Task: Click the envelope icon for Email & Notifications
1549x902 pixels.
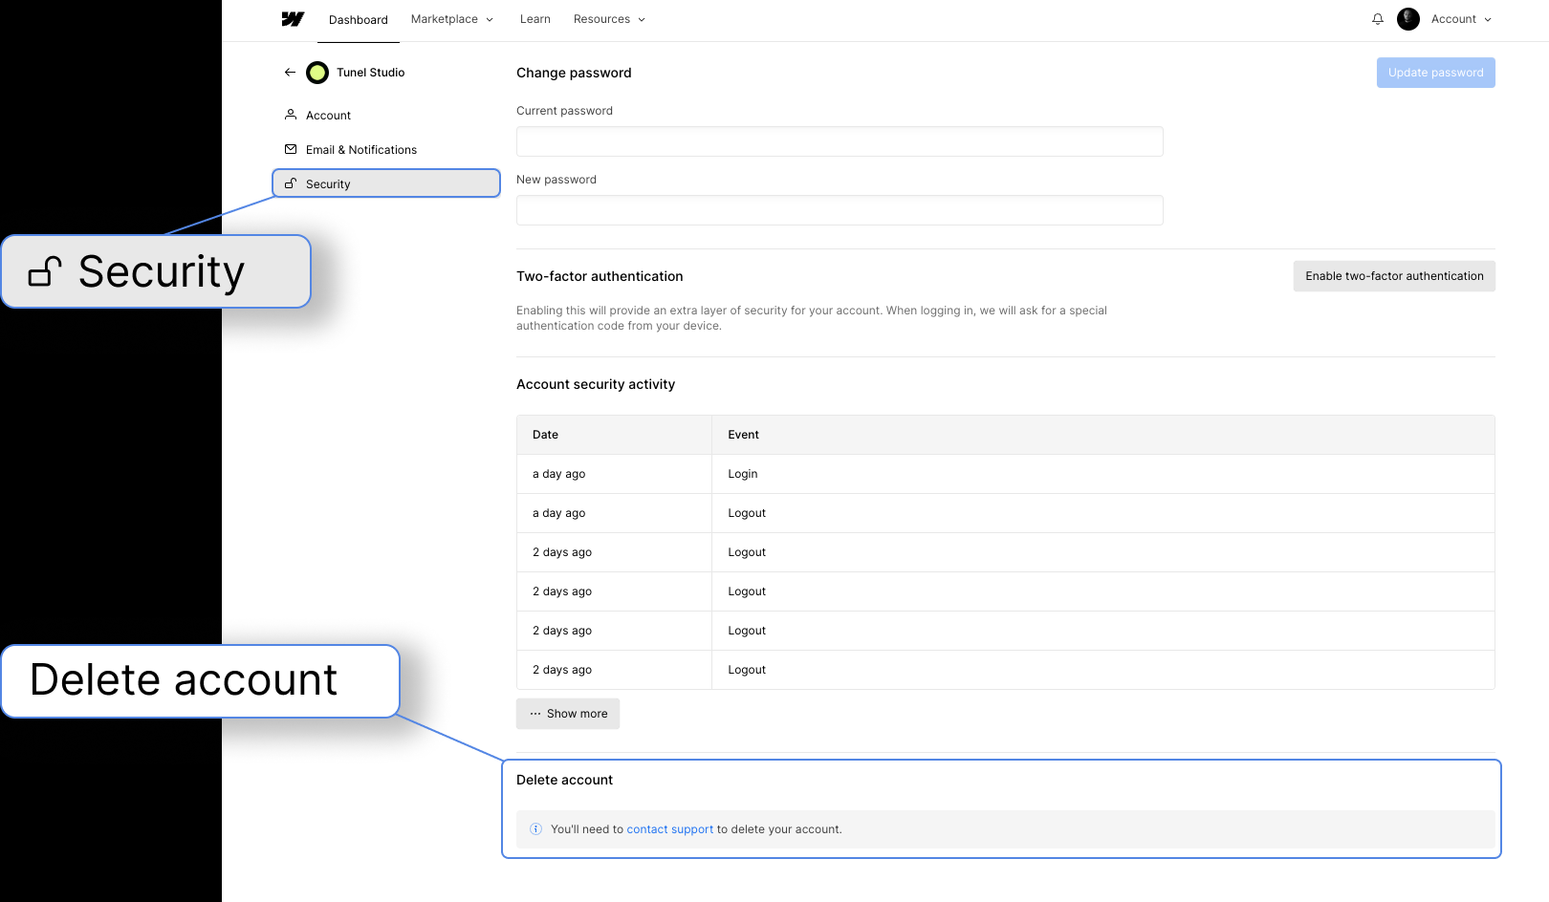Action: (x=291, y=149)
